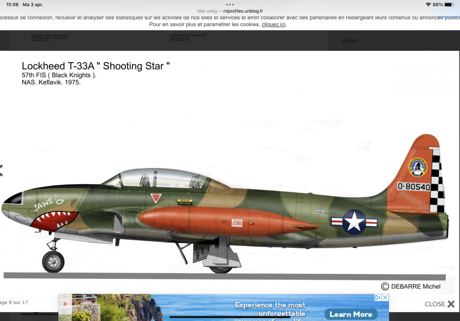
Task: Click the 'Lockheed T-33A Shooting Star' title
Action: pos(96,66)
